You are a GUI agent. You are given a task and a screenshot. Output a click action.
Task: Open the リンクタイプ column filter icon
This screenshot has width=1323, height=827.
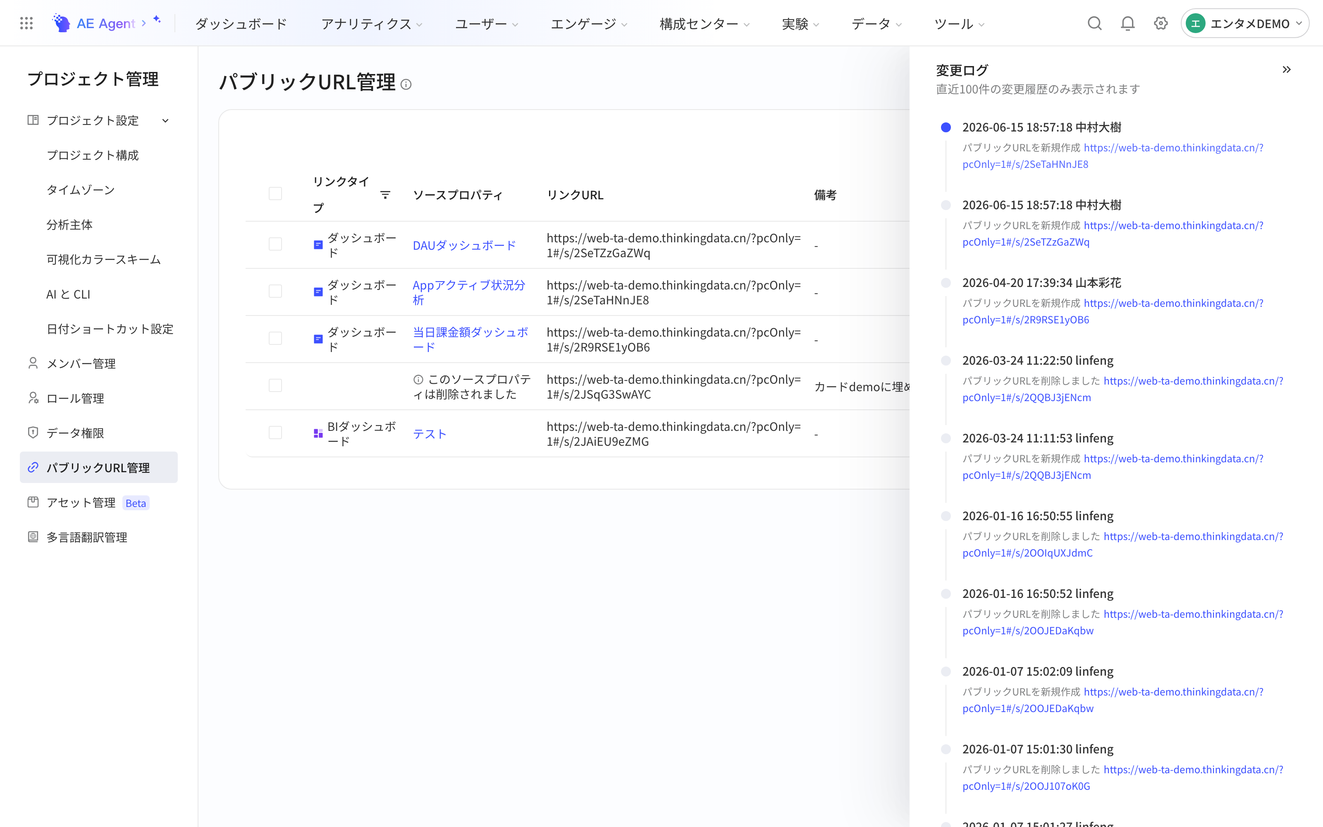coord(385,195)
